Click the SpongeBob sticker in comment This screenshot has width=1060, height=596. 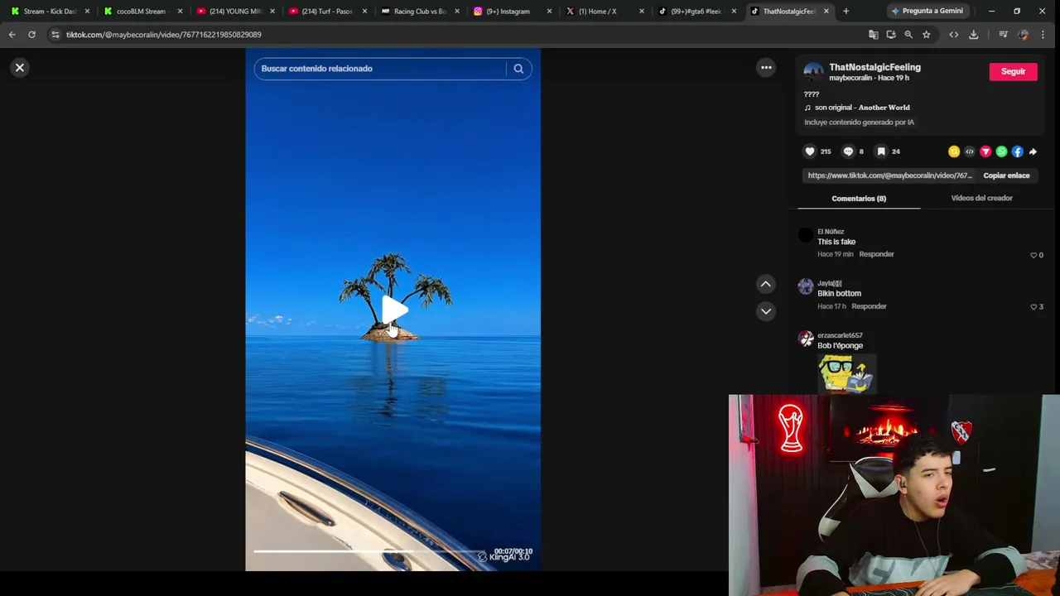[x=846, y=374]
